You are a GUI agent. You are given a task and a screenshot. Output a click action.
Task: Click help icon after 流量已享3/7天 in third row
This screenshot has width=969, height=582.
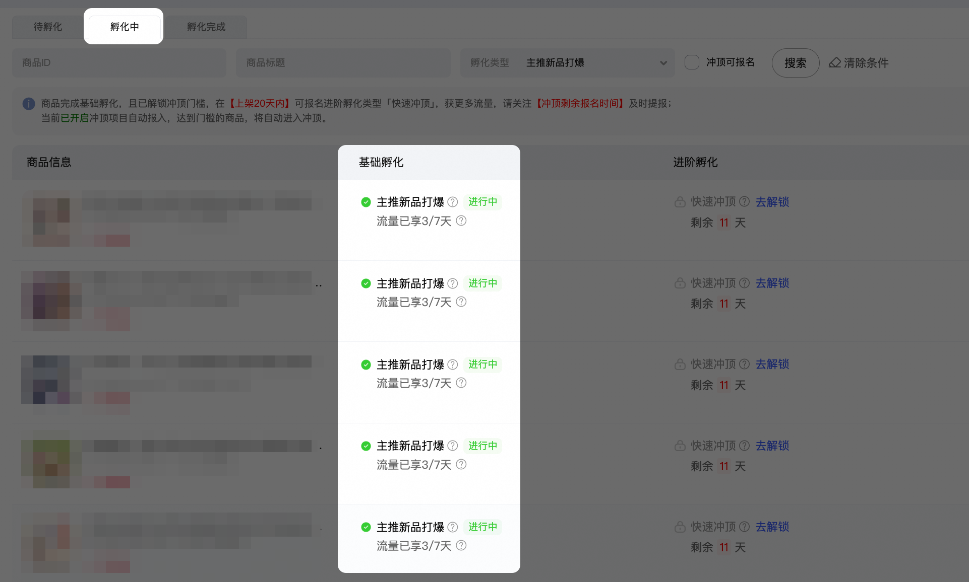[x=461, y=383]
